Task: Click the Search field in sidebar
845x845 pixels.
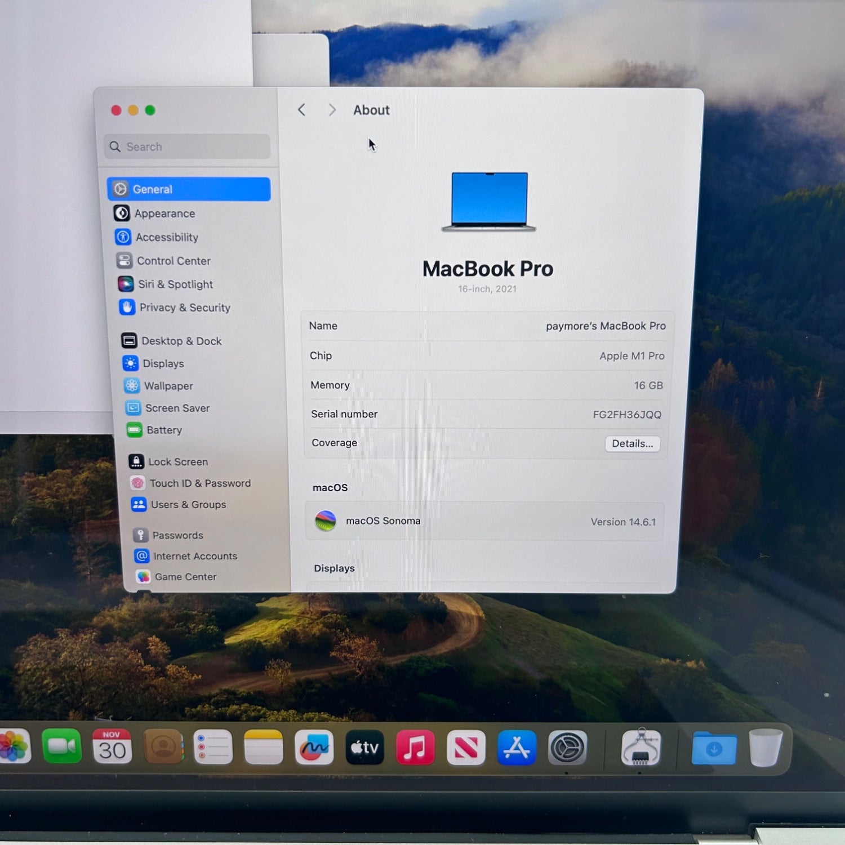Action: 188,147
